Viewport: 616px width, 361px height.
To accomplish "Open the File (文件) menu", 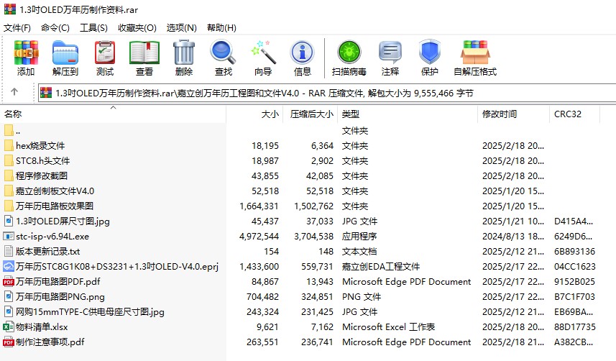I will click(17, 28).
